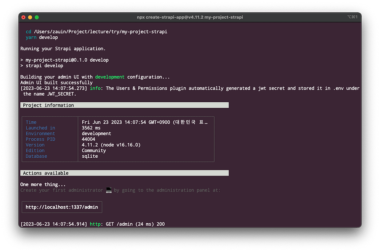Close the terminal window with the red button
Viewport: 380px width, 252px height.
(x=23, y=17)
